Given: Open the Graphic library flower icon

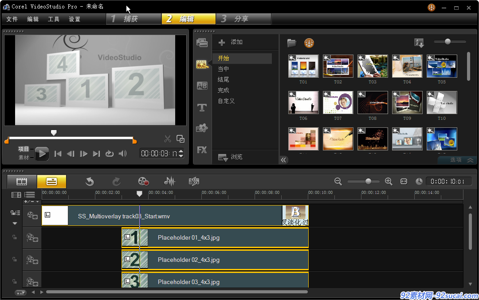Looking at the screenshot, I should tap(202, 128).
